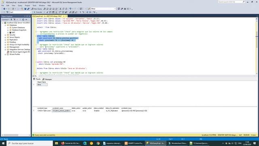Click the Object Name result cell libros
The height and width of the screenshot is (146, 259).
[42, 85]
